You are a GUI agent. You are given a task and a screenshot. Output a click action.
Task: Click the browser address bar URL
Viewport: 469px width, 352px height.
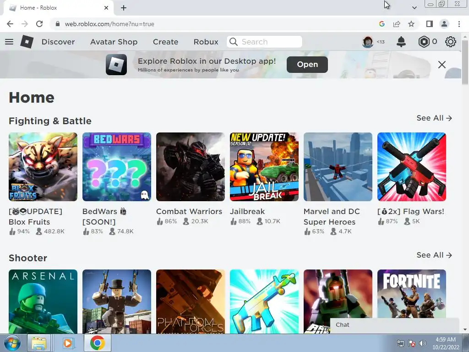(x=109, y=24)
